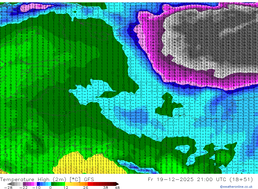Click the "Temperature High (2m) [°C] GFS" title
This screenshot has height=189, width=258.
pyautogui.click(x=47, y=179)
